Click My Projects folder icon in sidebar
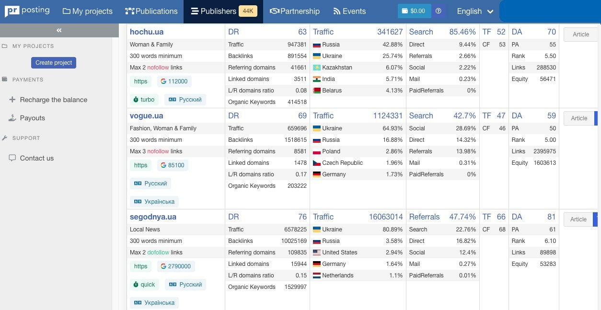 [x=5, y=46]
